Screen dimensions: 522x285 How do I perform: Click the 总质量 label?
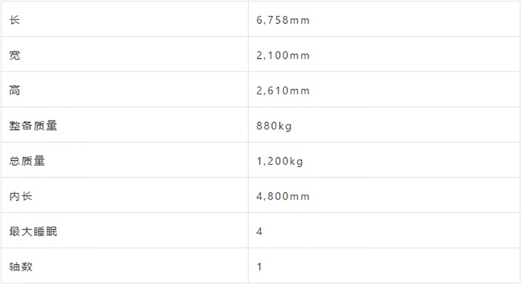coord(27,161)
